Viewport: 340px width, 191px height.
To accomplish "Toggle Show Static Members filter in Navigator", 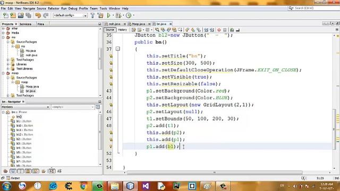I will (x=21, y=171).
